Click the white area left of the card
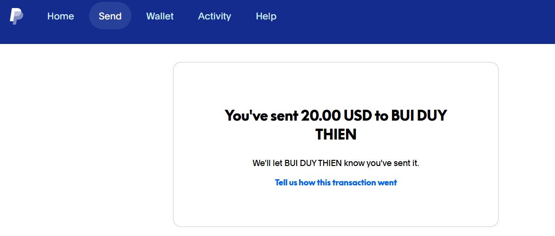Screen dimensions: 555x236 (x=85, y=142)
